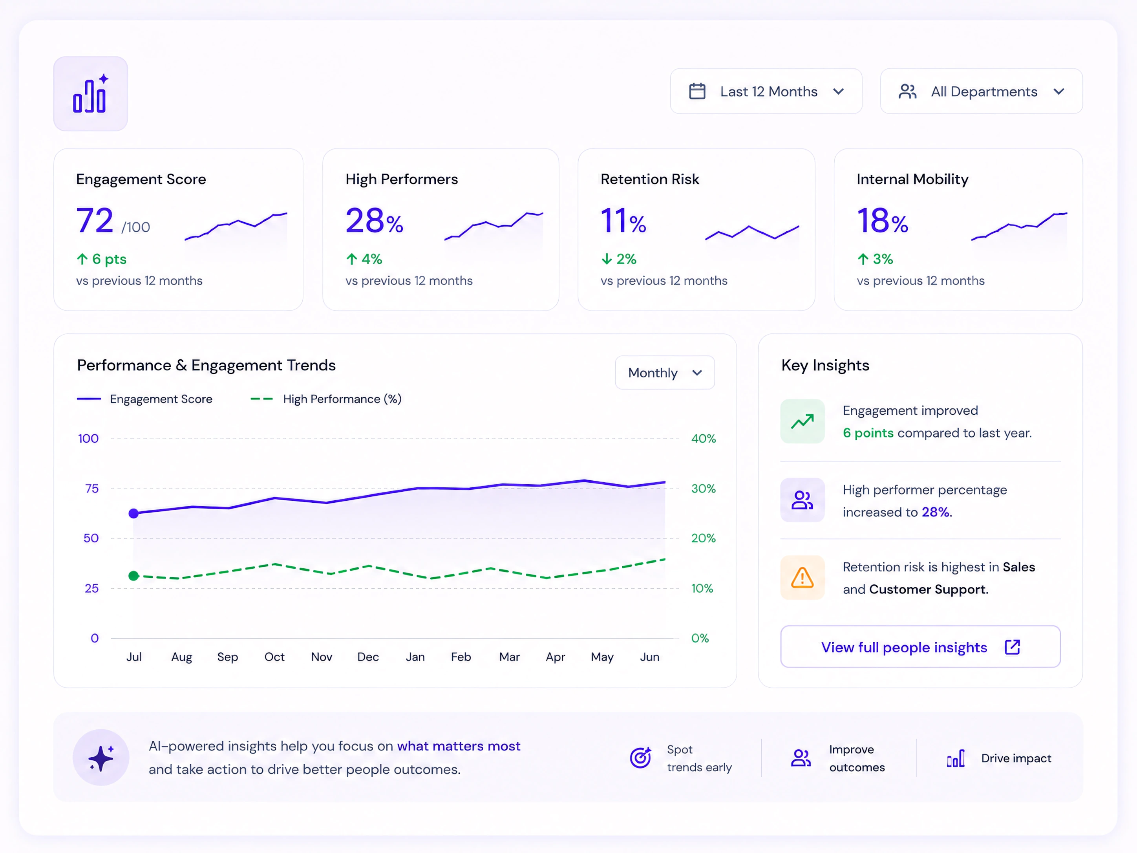Click the 72 engagement score value
1137x853 pixels.
click(95, 221)
